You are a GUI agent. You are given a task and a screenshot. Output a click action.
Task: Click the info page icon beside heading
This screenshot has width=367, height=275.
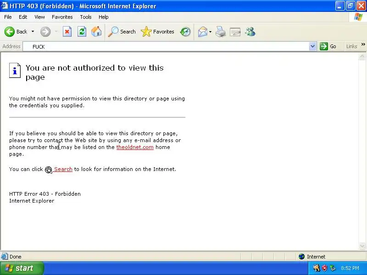tap(15, 70)
